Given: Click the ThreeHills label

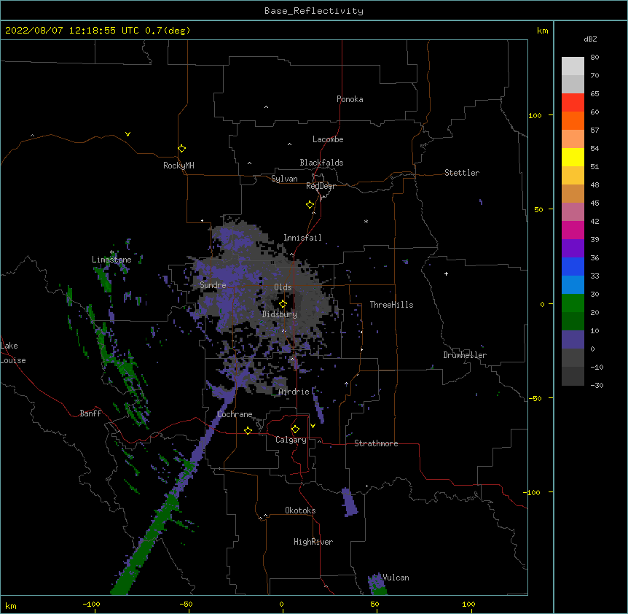Looking at the screenshot, I should pos(391,305).
